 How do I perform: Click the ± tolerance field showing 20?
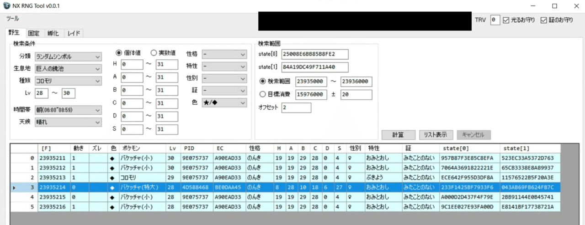[x=356, y=95]
